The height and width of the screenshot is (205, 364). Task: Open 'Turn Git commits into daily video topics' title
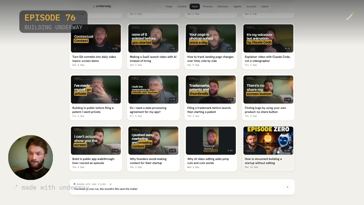[x=94, y=59]
